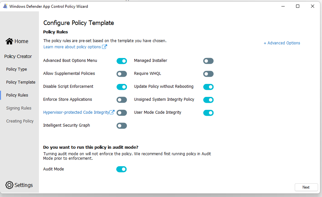Switch off User Mode Code Integrity
The height and width of the screenshot is (197, 322).
[x=208, y=113]
